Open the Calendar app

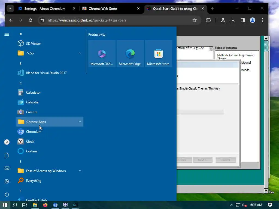pos(50,102)
